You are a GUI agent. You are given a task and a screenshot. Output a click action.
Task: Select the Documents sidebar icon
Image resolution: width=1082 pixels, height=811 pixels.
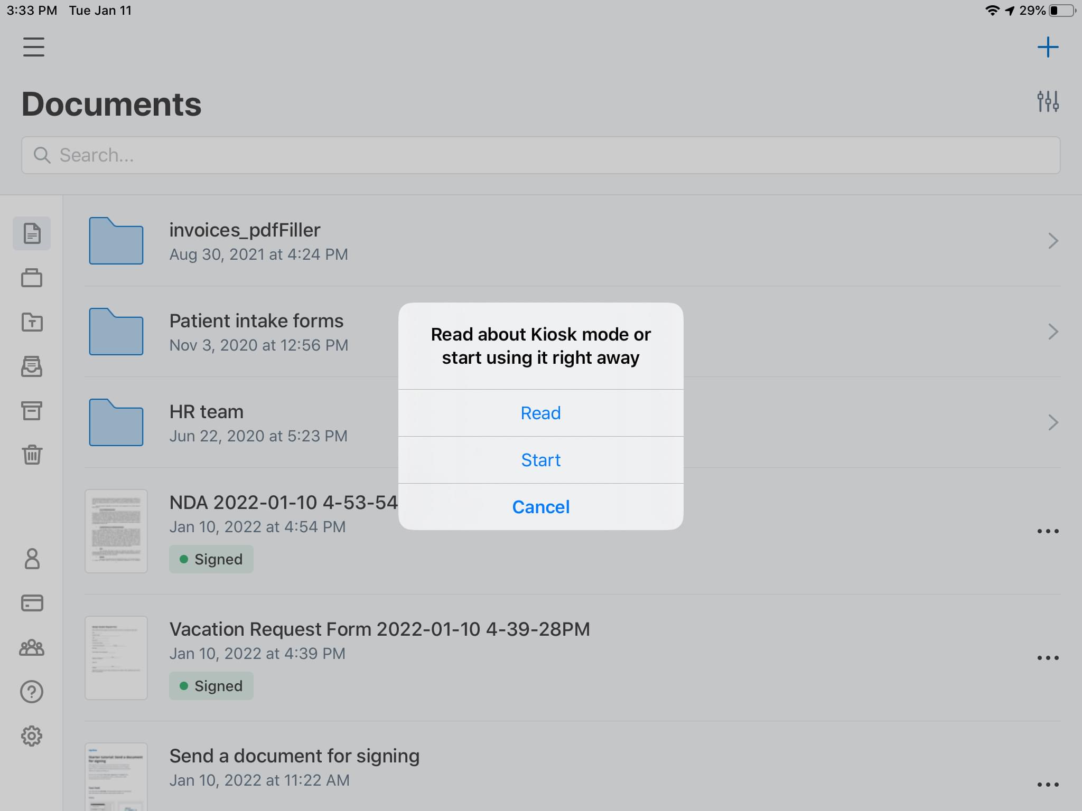point(32,233)
